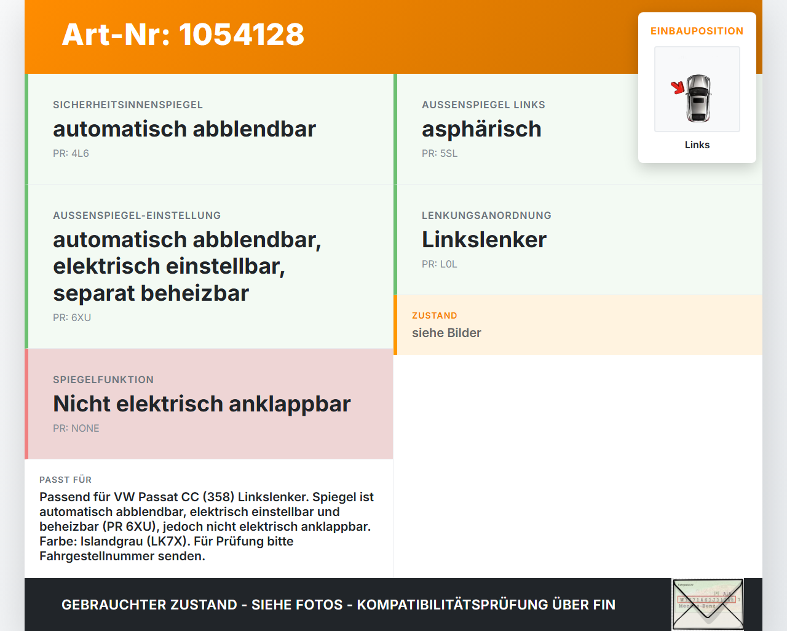Select 'Nicht elektrisch anklappbar' heading

(202, 403)
